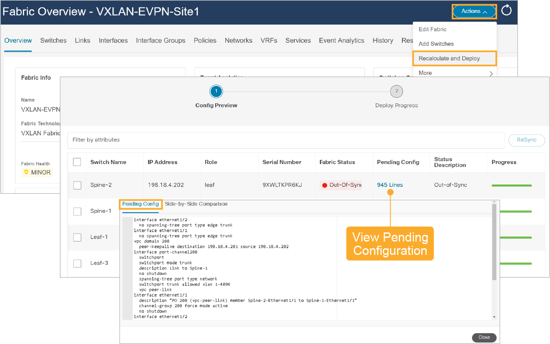The image size is (550, 344).
Task: Open the 945 Lines pending config link
Action: [x=390, y=185]
